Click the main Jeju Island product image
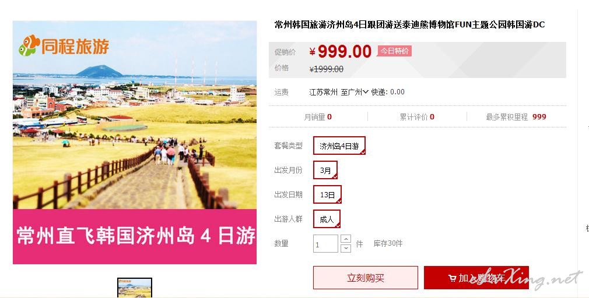Image resolution: width=589 pixels, height=298 pixels. click(x=135, y=143)
